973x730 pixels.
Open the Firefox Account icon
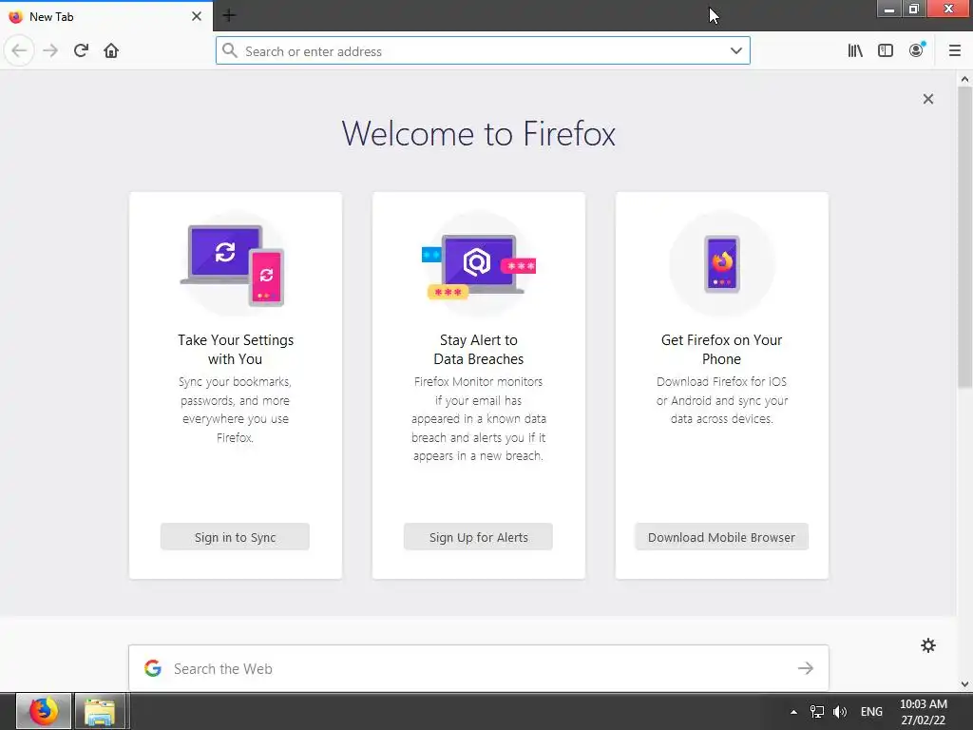(917, 50)
